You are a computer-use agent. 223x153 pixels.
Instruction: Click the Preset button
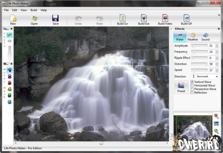pos(181,87)
